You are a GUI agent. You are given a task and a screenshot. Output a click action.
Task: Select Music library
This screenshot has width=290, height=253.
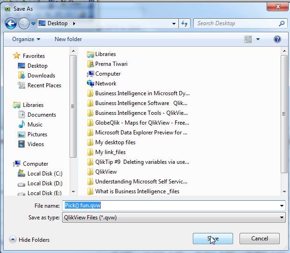pos(30,124)
